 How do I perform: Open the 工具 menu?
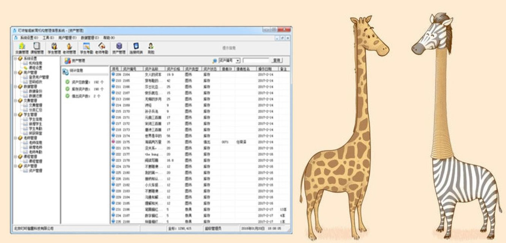pyautogui.click(x=48, y=38)
